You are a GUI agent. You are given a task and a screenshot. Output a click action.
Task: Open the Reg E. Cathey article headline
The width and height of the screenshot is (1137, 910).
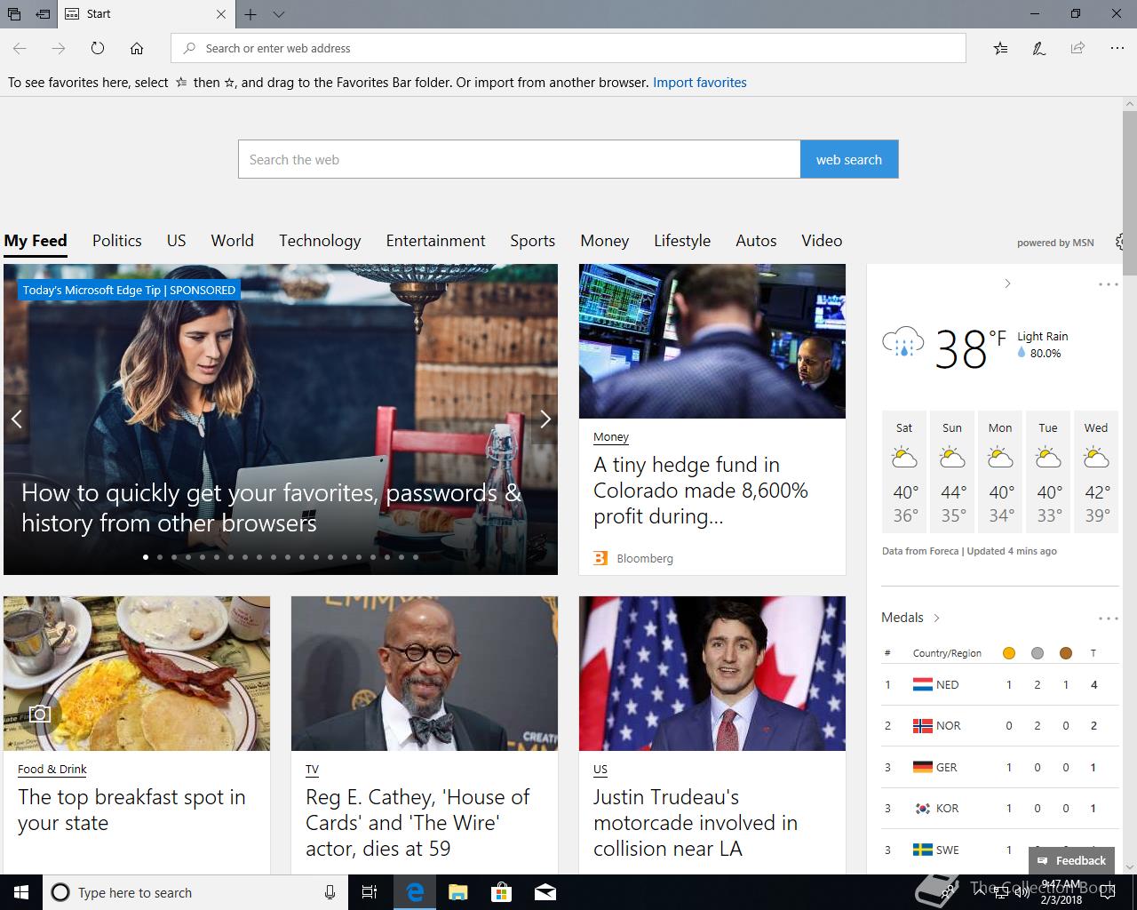click(x=417, y=823)
